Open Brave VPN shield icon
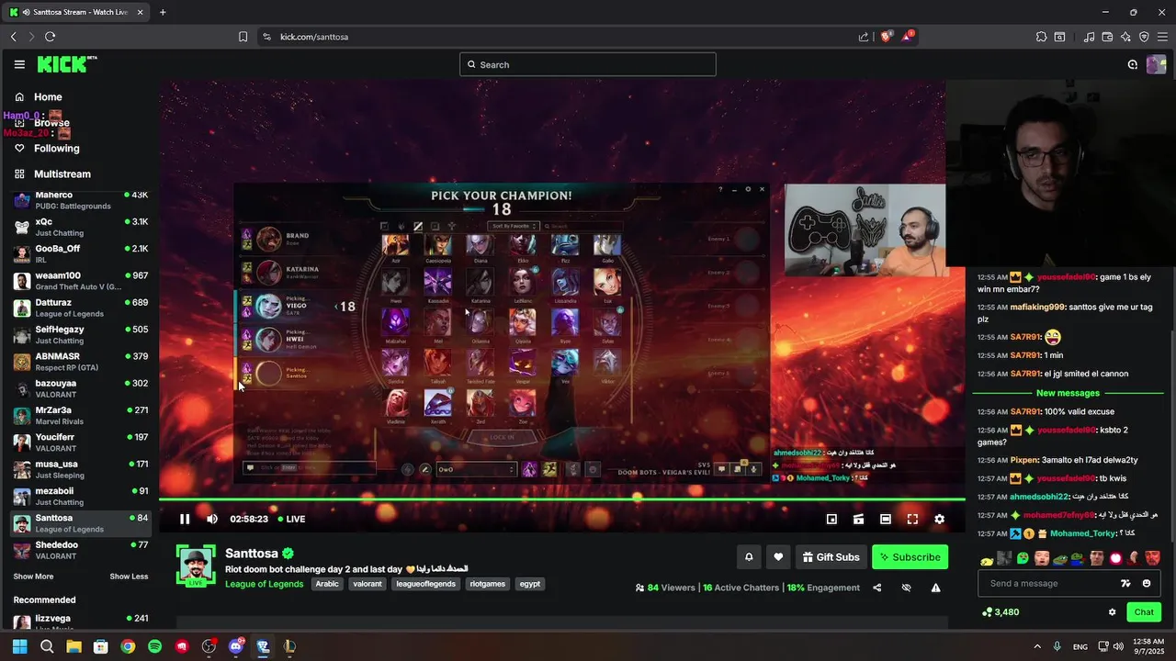Screen dimensions: 1176x661 1144,37
